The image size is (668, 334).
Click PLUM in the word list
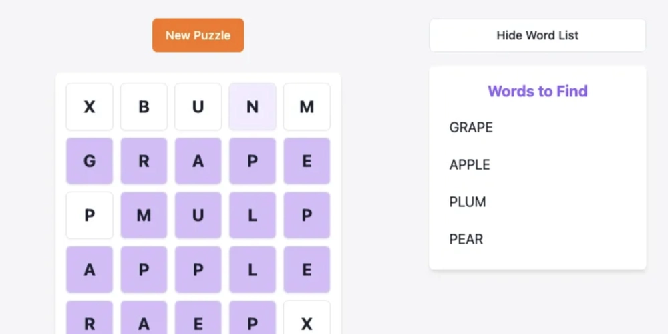468,202
